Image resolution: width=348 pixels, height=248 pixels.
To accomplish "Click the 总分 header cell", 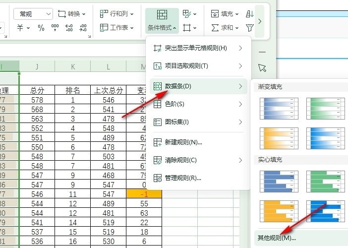I will tap(37, 90).
